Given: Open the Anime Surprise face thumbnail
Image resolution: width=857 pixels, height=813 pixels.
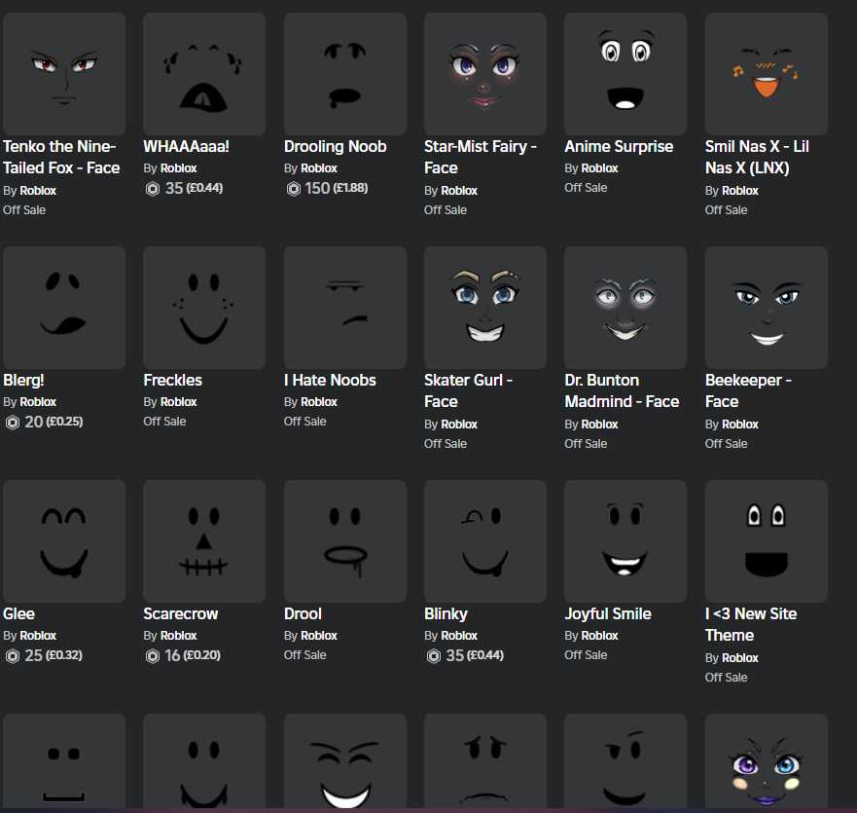Looking at the screenshot, I should pos(625,74).
